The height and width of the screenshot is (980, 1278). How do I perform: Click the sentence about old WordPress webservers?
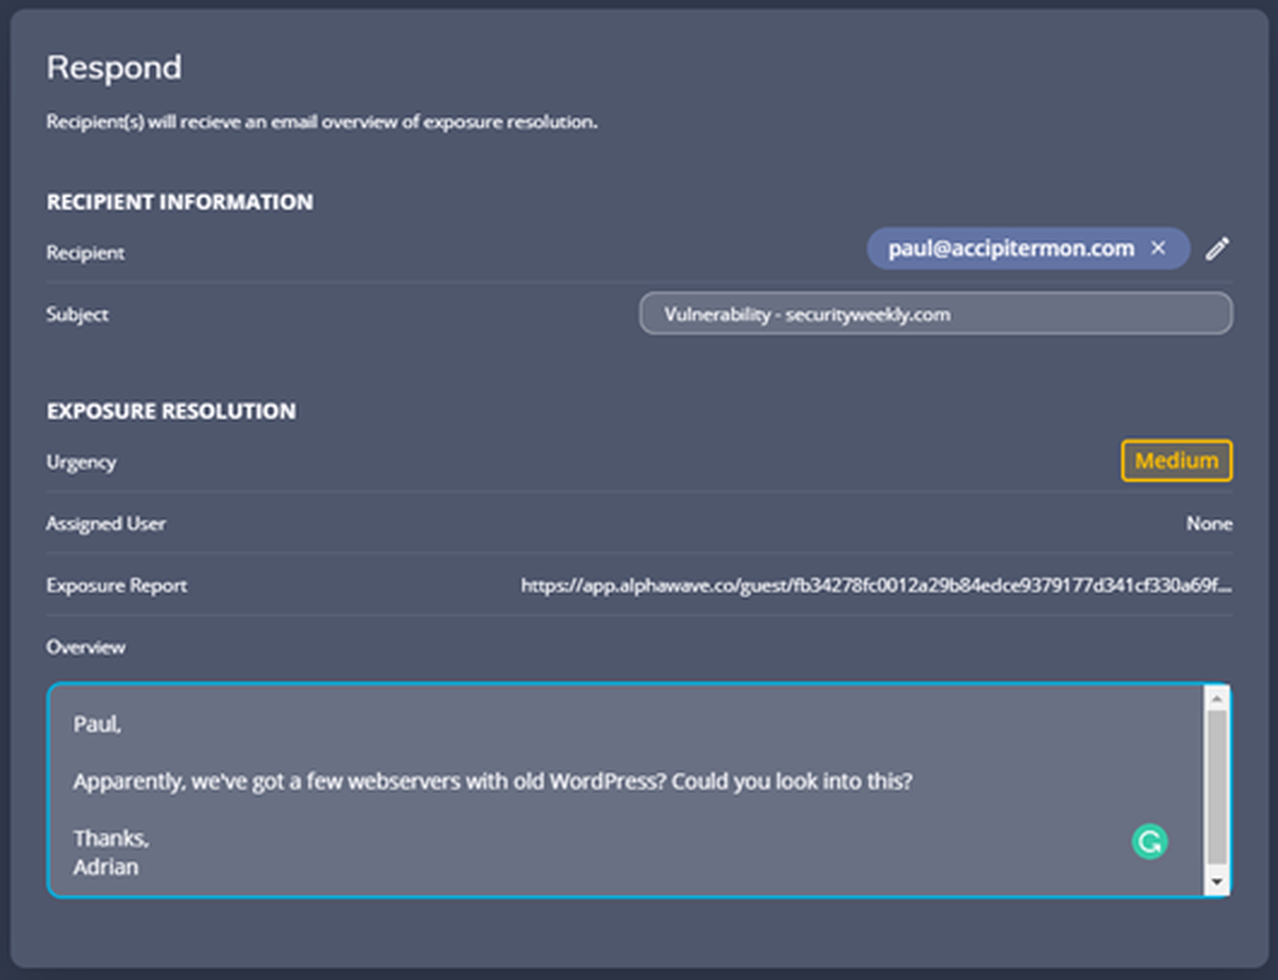(x=493, y=781)
